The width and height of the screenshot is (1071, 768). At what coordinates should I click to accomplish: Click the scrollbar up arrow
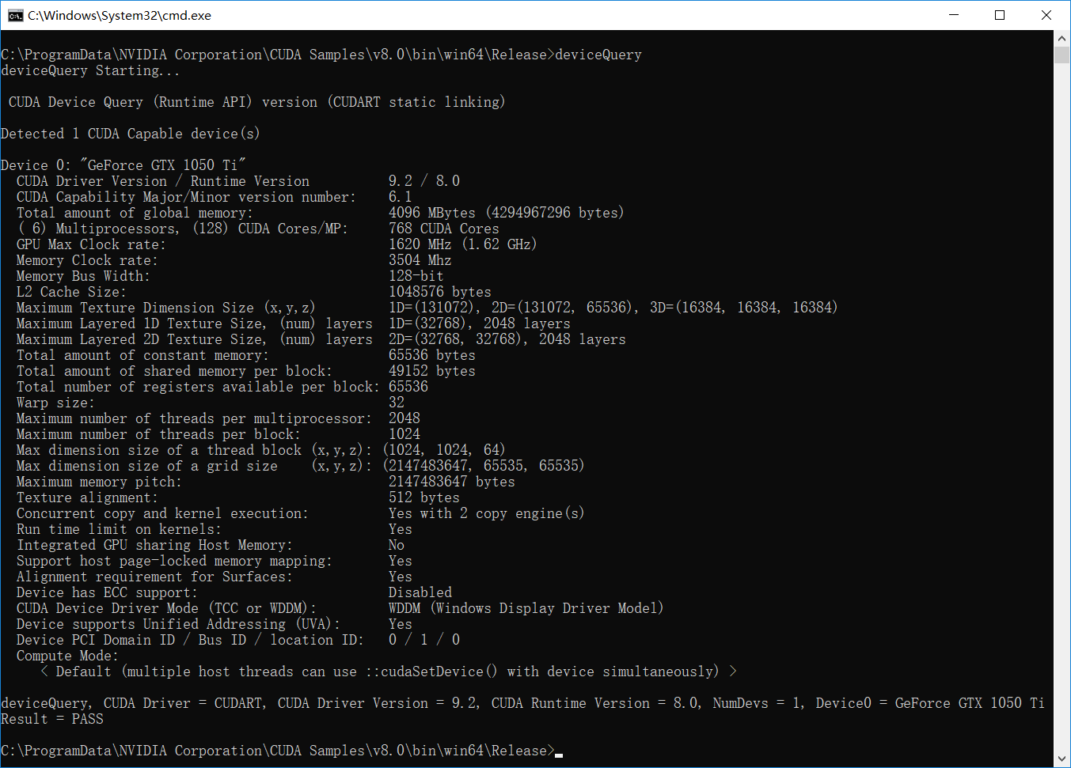pyautogui.click(x=1062, y=38)
